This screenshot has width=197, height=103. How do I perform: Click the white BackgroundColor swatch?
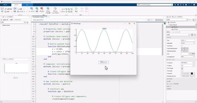192,76
